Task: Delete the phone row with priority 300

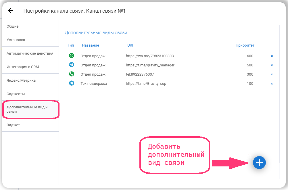Action: tap(272, 74)
